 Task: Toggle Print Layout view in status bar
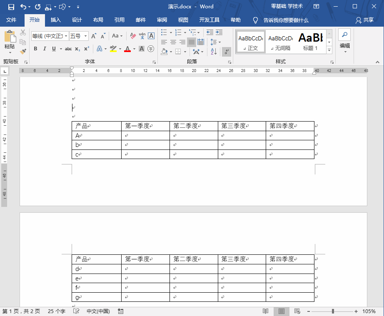pyautogui.click(x=282, y=311)
